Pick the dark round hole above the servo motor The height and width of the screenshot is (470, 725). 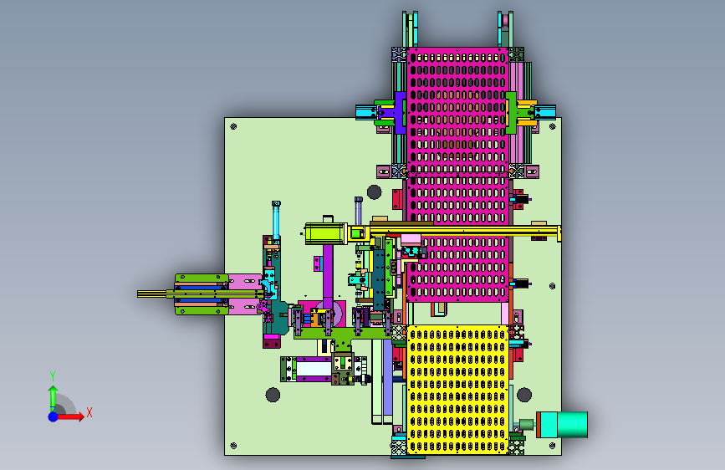374,192
